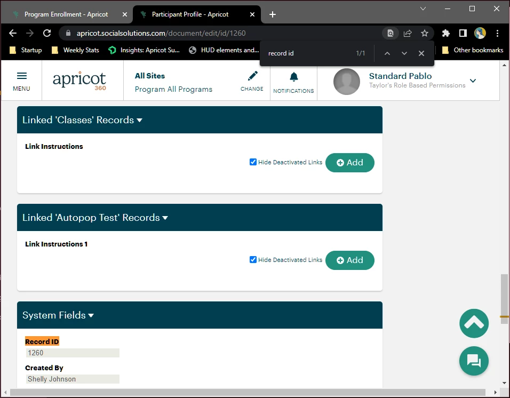Close the find bar
The width and height of the screenshot is (510, 398).
[421, 53]
